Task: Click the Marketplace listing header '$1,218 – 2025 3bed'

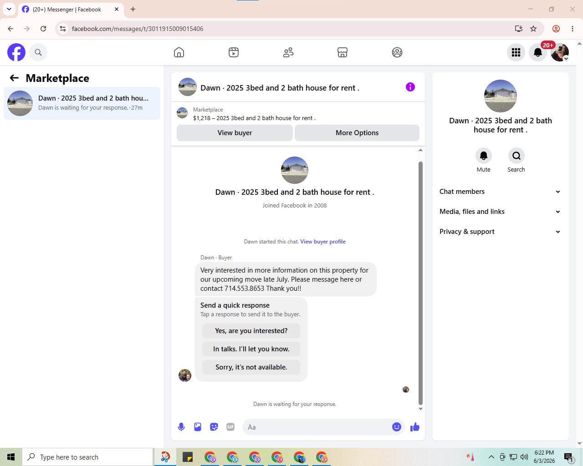Action: point(254,118)
